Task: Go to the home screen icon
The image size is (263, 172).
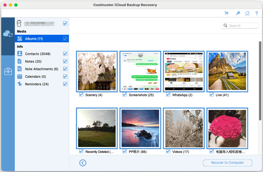Action: click(247, 13)
